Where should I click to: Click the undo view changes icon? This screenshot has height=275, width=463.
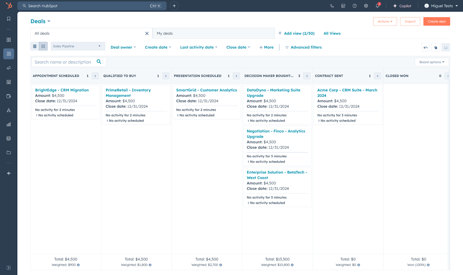coord(426,48)
